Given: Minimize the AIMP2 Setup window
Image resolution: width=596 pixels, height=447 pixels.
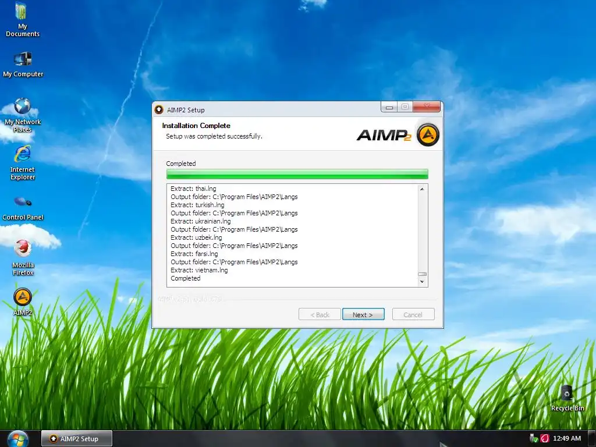Looking at the screenshot, I should pyautogui.click(x=389, y=107).
